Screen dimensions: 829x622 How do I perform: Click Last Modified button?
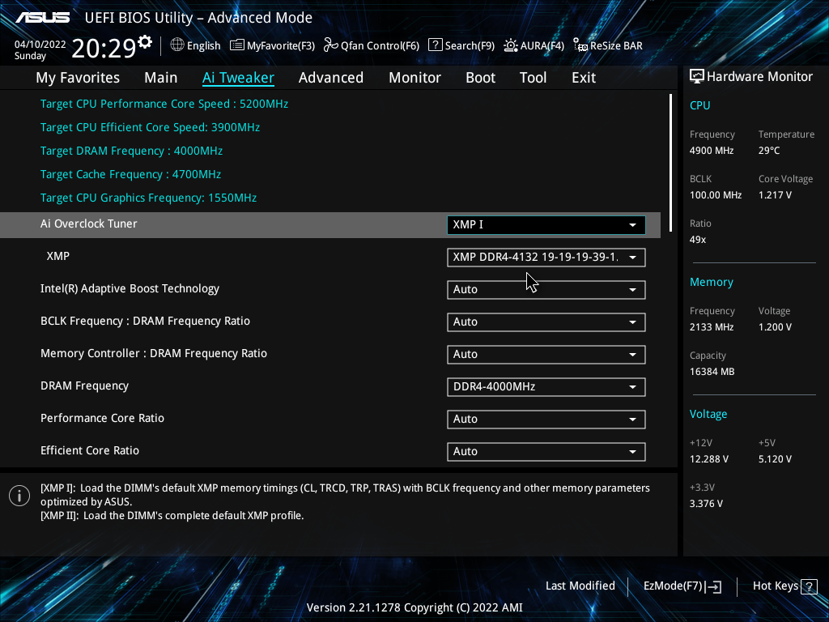[x=580, y=586]
